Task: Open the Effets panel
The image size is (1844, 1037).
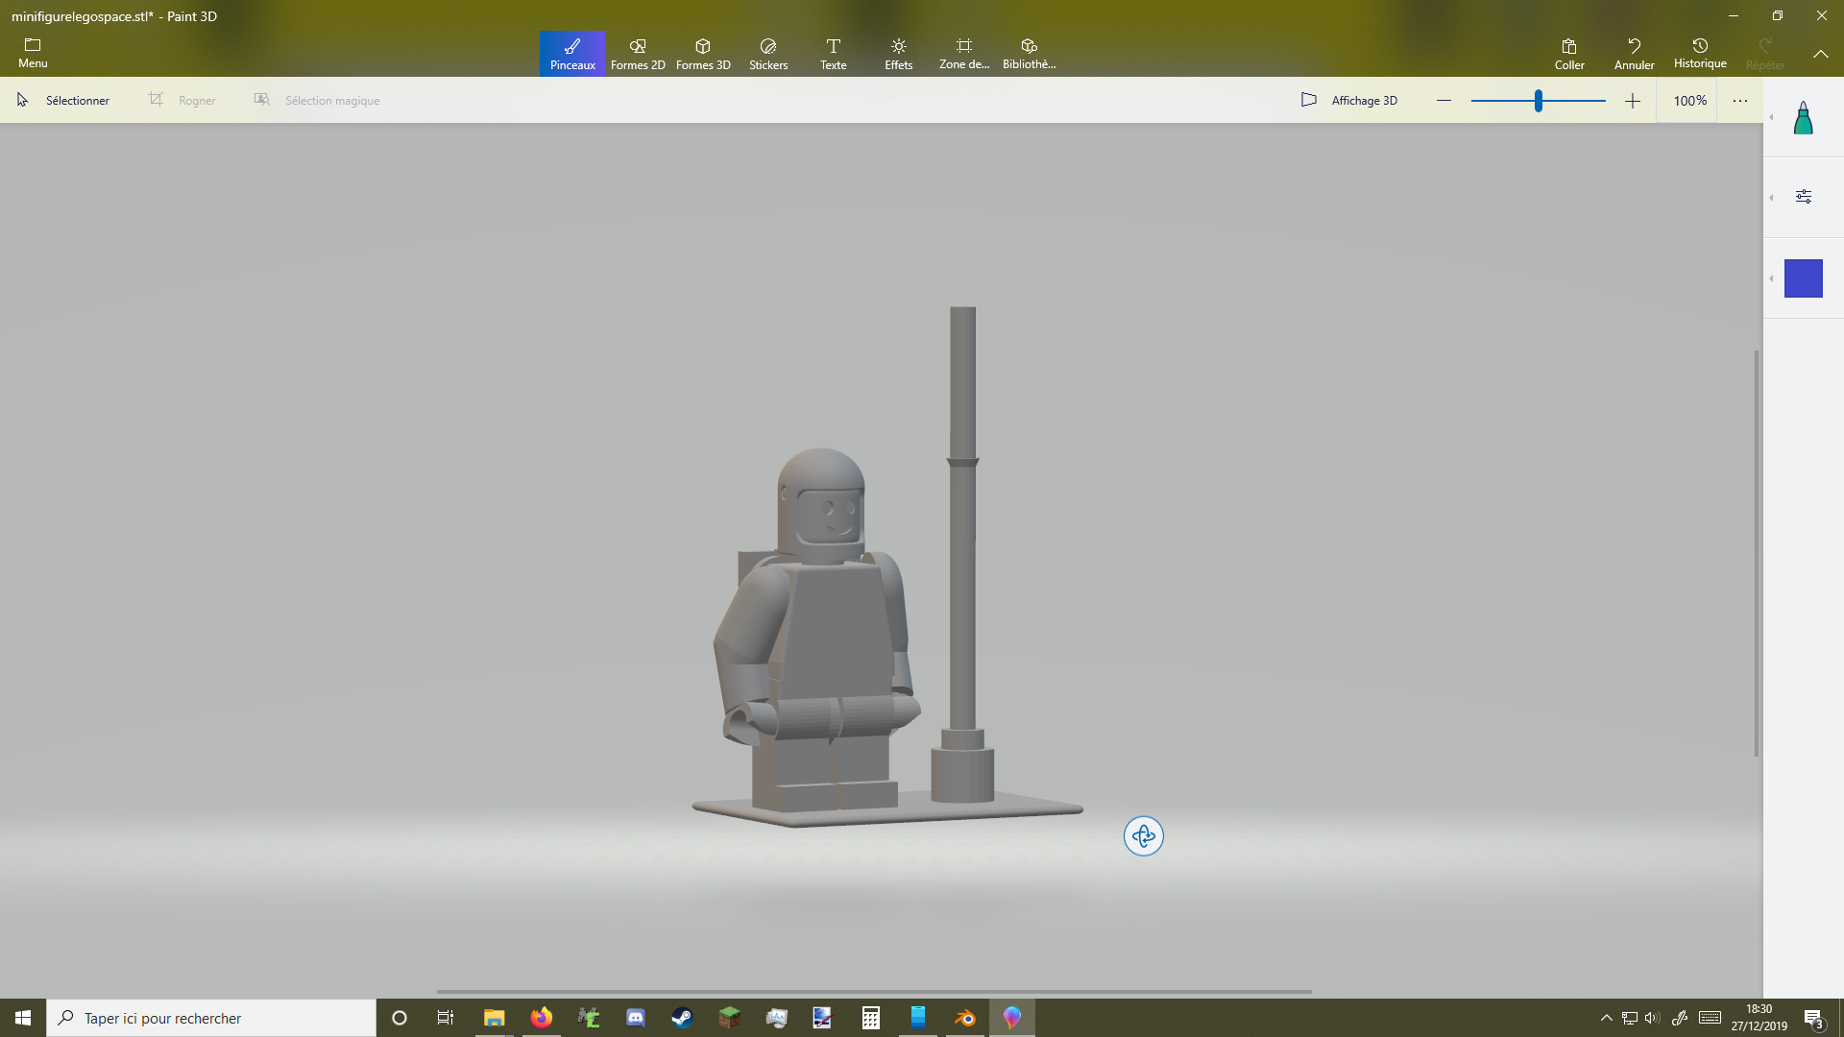Action: tap(898, 53)
